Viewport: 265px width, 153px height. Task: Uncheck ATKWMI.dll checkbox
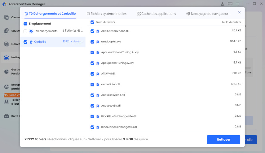tap(92, 74)
